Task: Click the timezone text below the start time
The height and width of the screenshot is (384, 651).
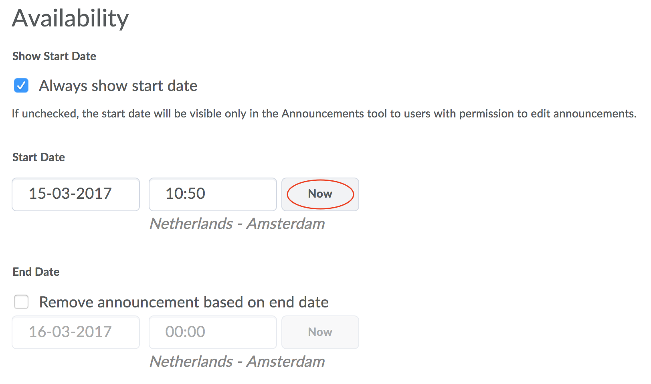Action: pyautogui.click(x=237, y=224)
